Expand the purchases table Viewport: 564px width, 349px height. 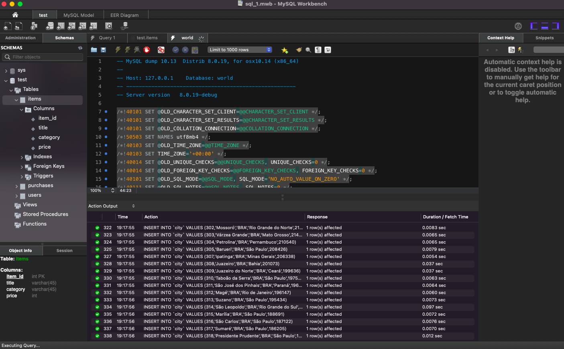[x=16, y=186]
